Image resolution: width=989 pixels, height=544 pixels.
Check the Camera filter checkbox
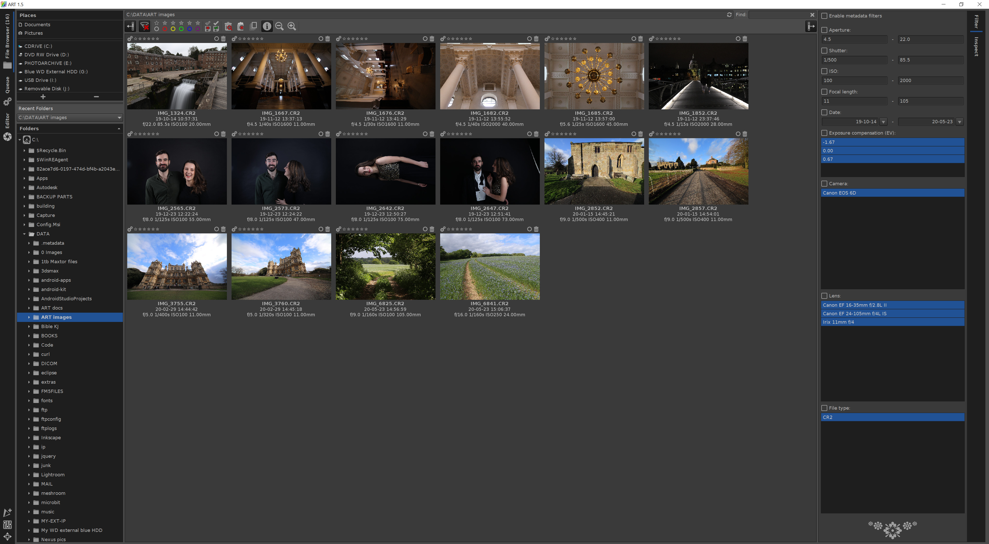point(824,183)
